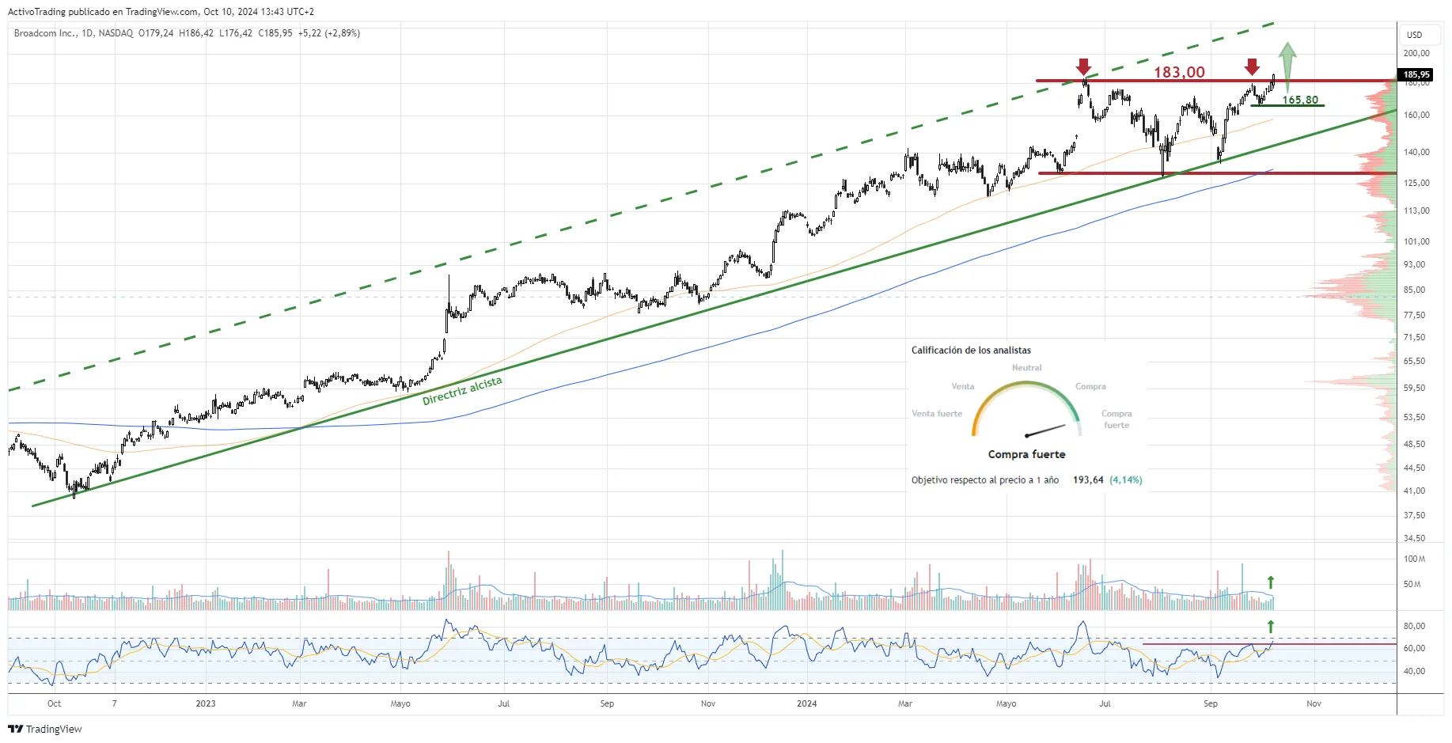Click the current price tag 185,95
The width and height of the screenshot is (1452, 743).
pyautogui.click(x=1416, y=75)
